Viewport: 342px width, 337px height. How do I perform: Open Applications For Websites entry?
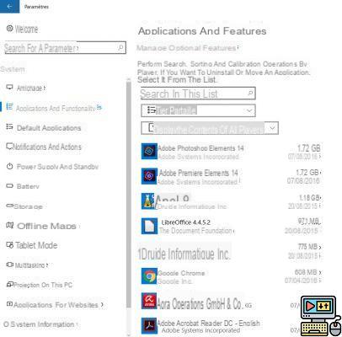pyautogui.click(x=56, y=305)
